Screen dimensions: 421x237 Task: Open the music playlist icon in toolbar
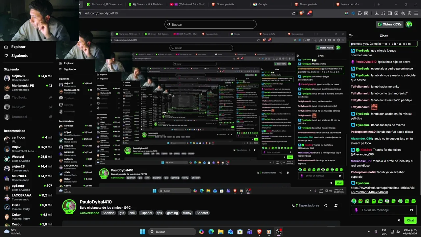(x=383, y=13)
